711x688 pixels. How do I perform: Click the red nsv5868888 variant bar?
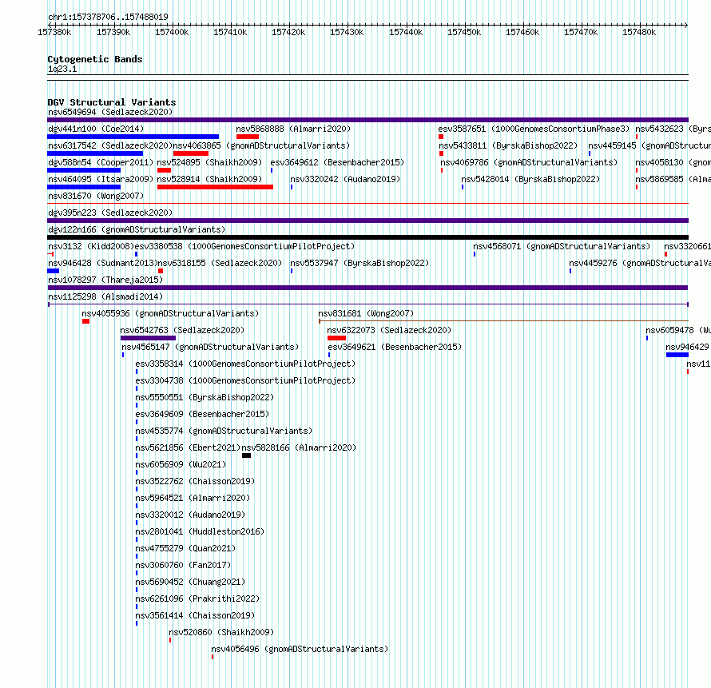pos(247,137)
